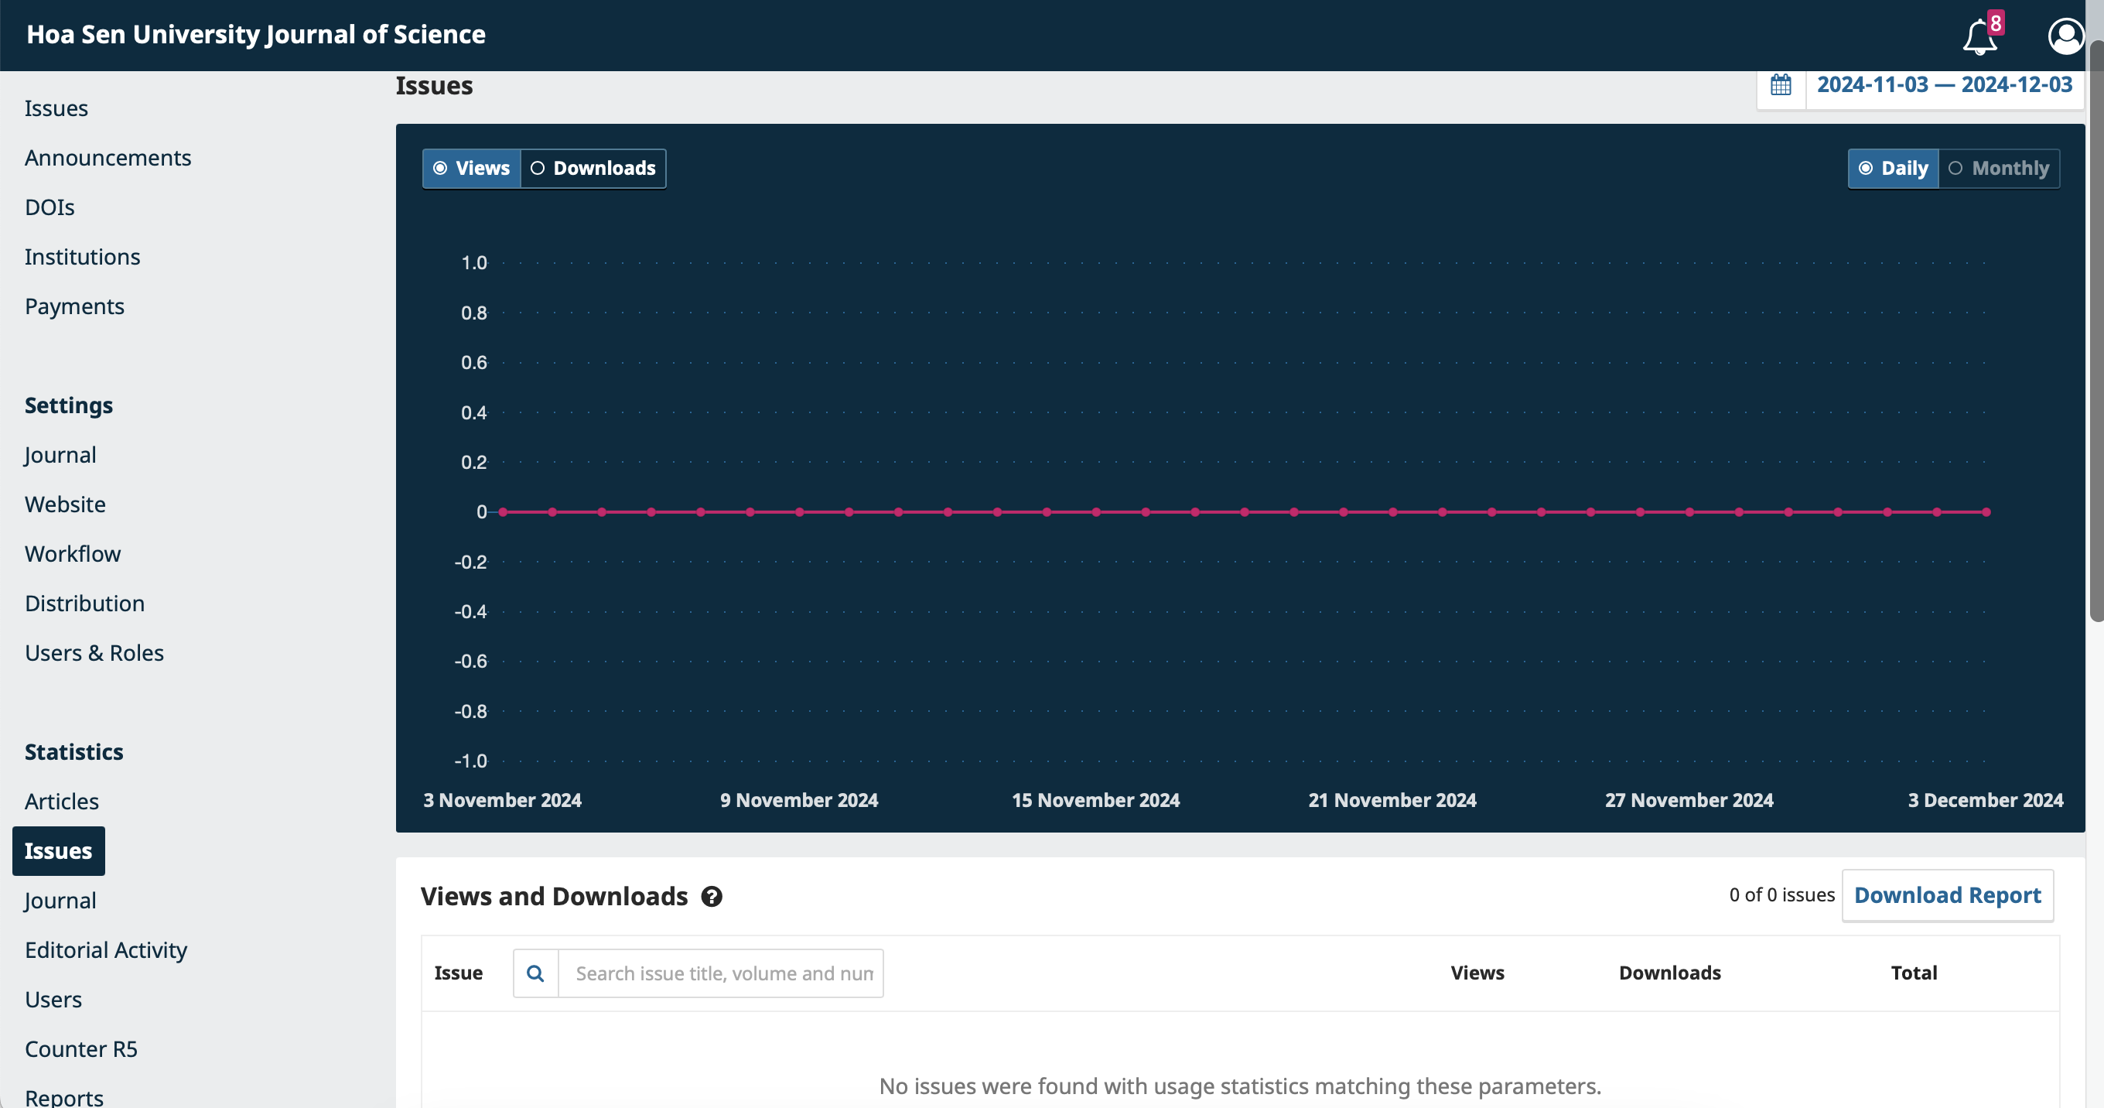Select the Daily interval option
Viewport: 2104px width, 1108px height.
tap(1894, 169)
